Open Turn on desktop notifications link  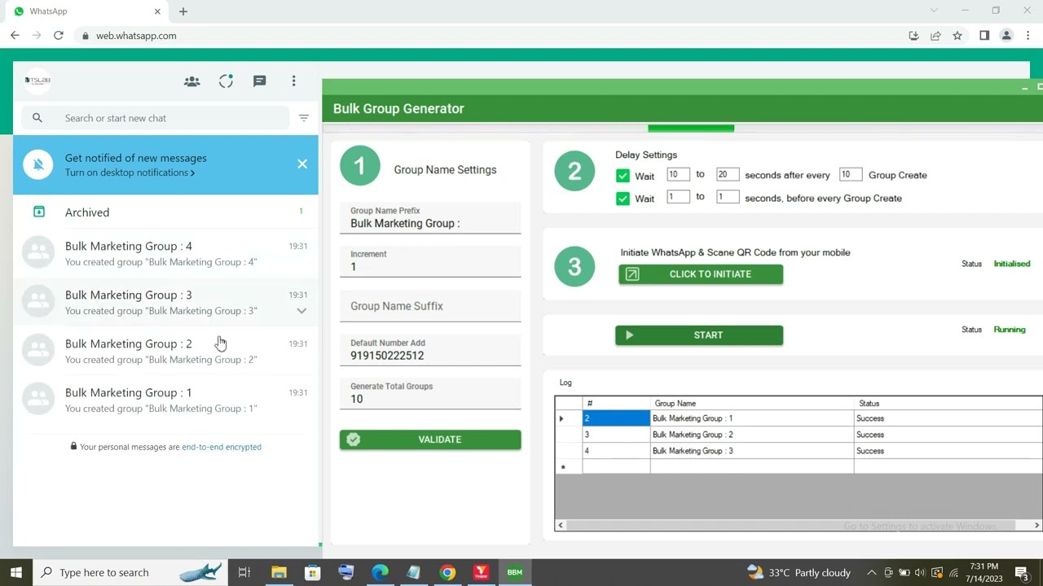tap(130, 173)
